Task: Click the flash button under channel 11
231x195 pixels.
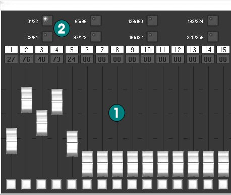Action: 162,184
